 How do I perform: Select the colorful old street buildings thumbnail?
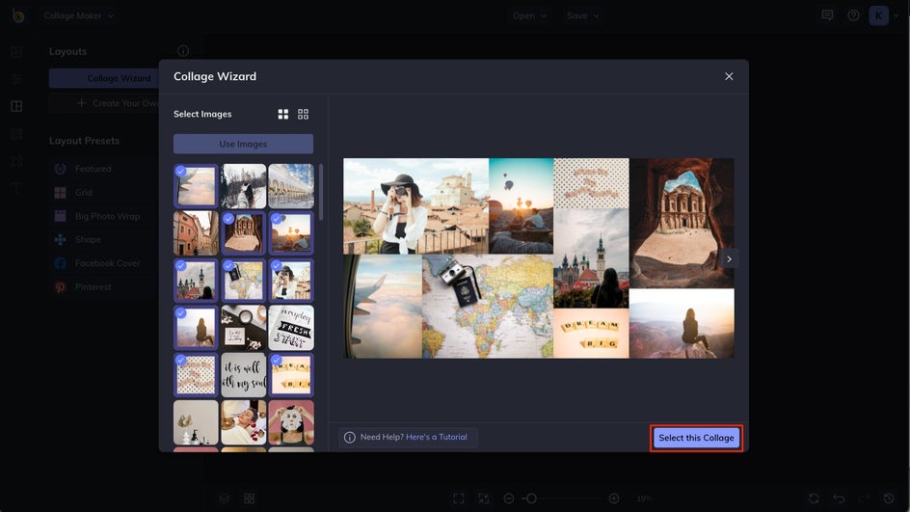point(196,233)
